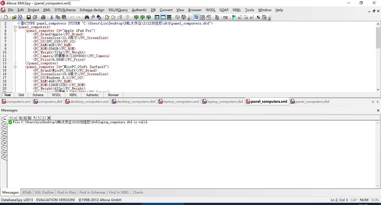Viewport: 381px width, 205px height.
Task: Click the editor vertical scrollbar thumb
Action: pyautogui.click(x=378, y=38)
